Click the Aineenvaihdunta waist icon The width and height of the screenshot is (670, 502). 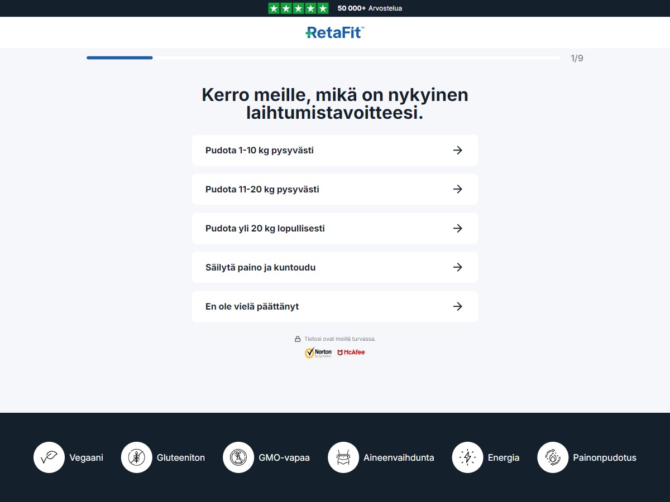click(343, 457)
